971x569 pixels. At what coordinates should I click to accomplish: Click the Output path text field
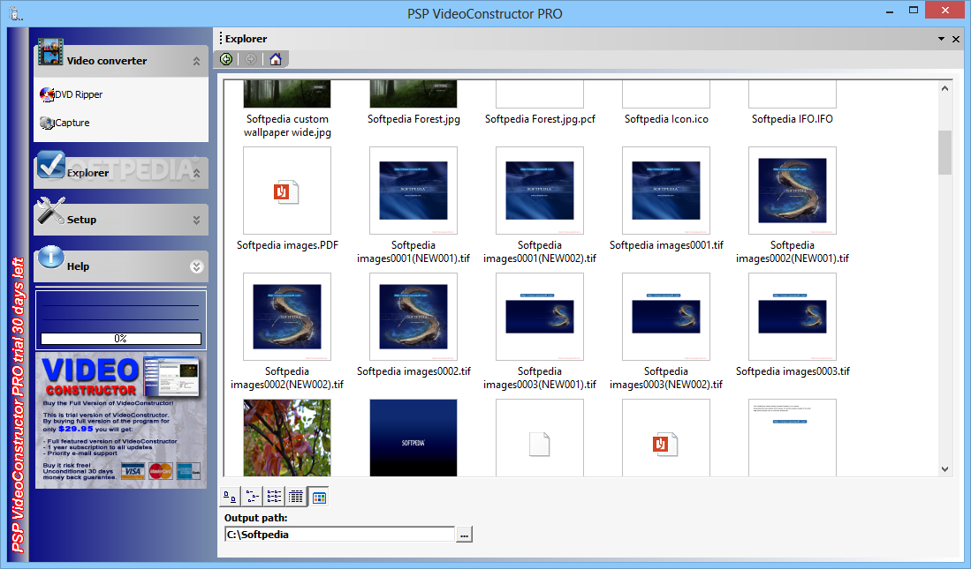click(x=339, y=535)
